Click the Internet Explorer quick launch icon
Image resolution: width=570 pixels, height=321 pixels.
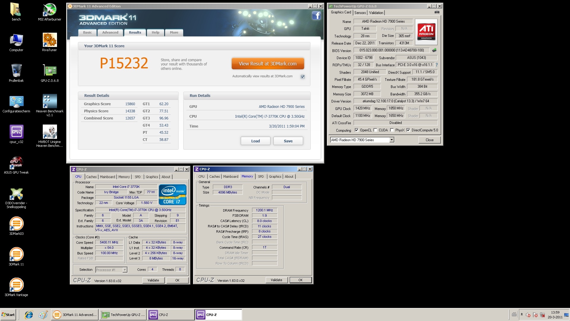click(29, 315)
